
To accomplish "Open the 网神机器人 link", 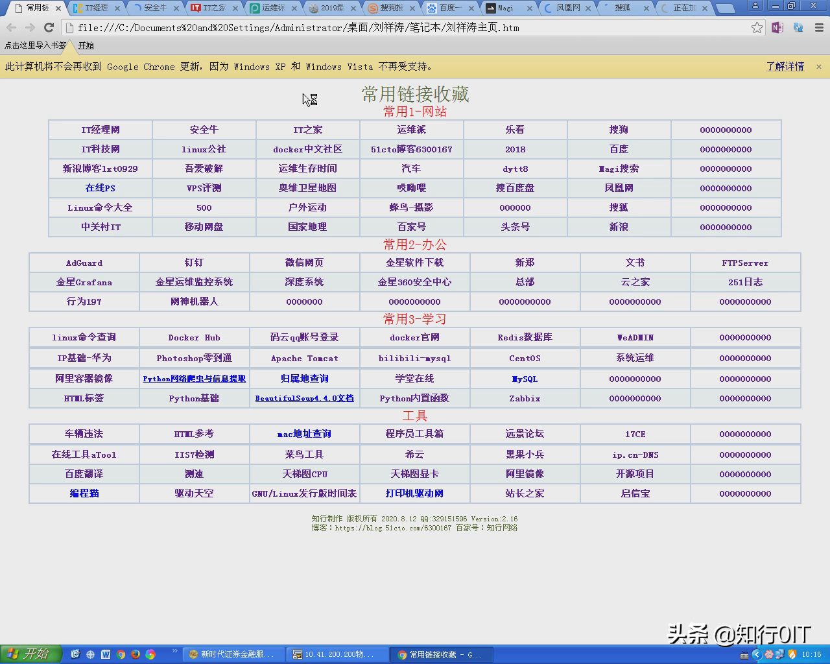I will tap(195, 302).
